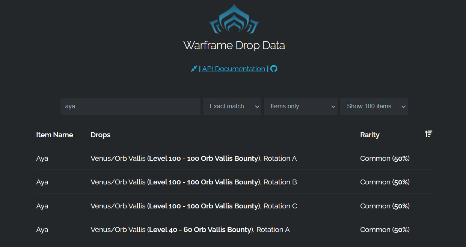The width and height of the screenshot is (466, 247).
Task: Open the GitHub icon link
Action: coord(274,69)
